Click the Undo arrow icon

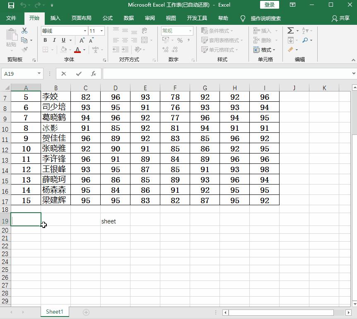coord(23,5)
